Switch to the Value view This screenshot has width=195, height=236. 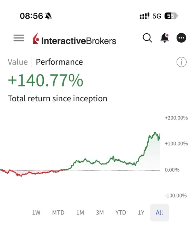pos(18,62)
